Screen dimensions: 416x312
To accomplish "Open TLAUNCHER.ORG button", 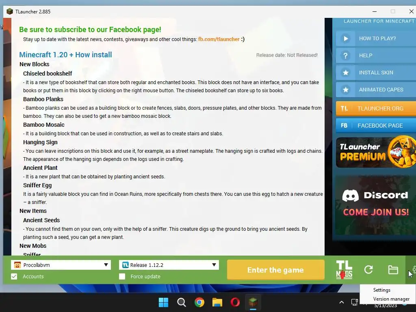I will click(x=376, y=108).
